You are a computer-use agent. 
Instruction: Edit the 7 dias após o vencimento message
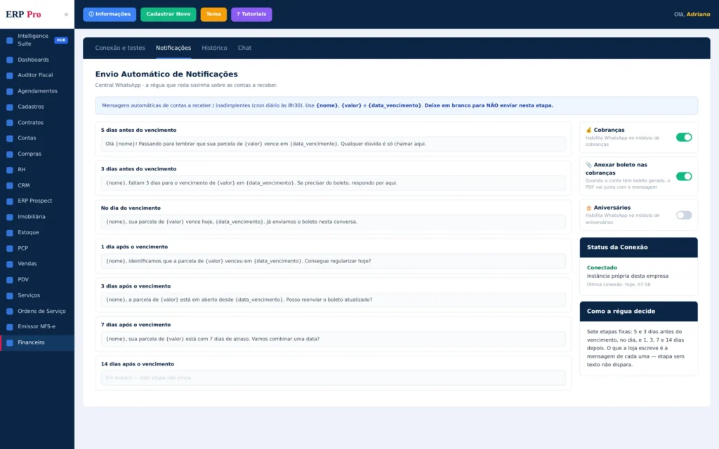[x=333, y=339]
